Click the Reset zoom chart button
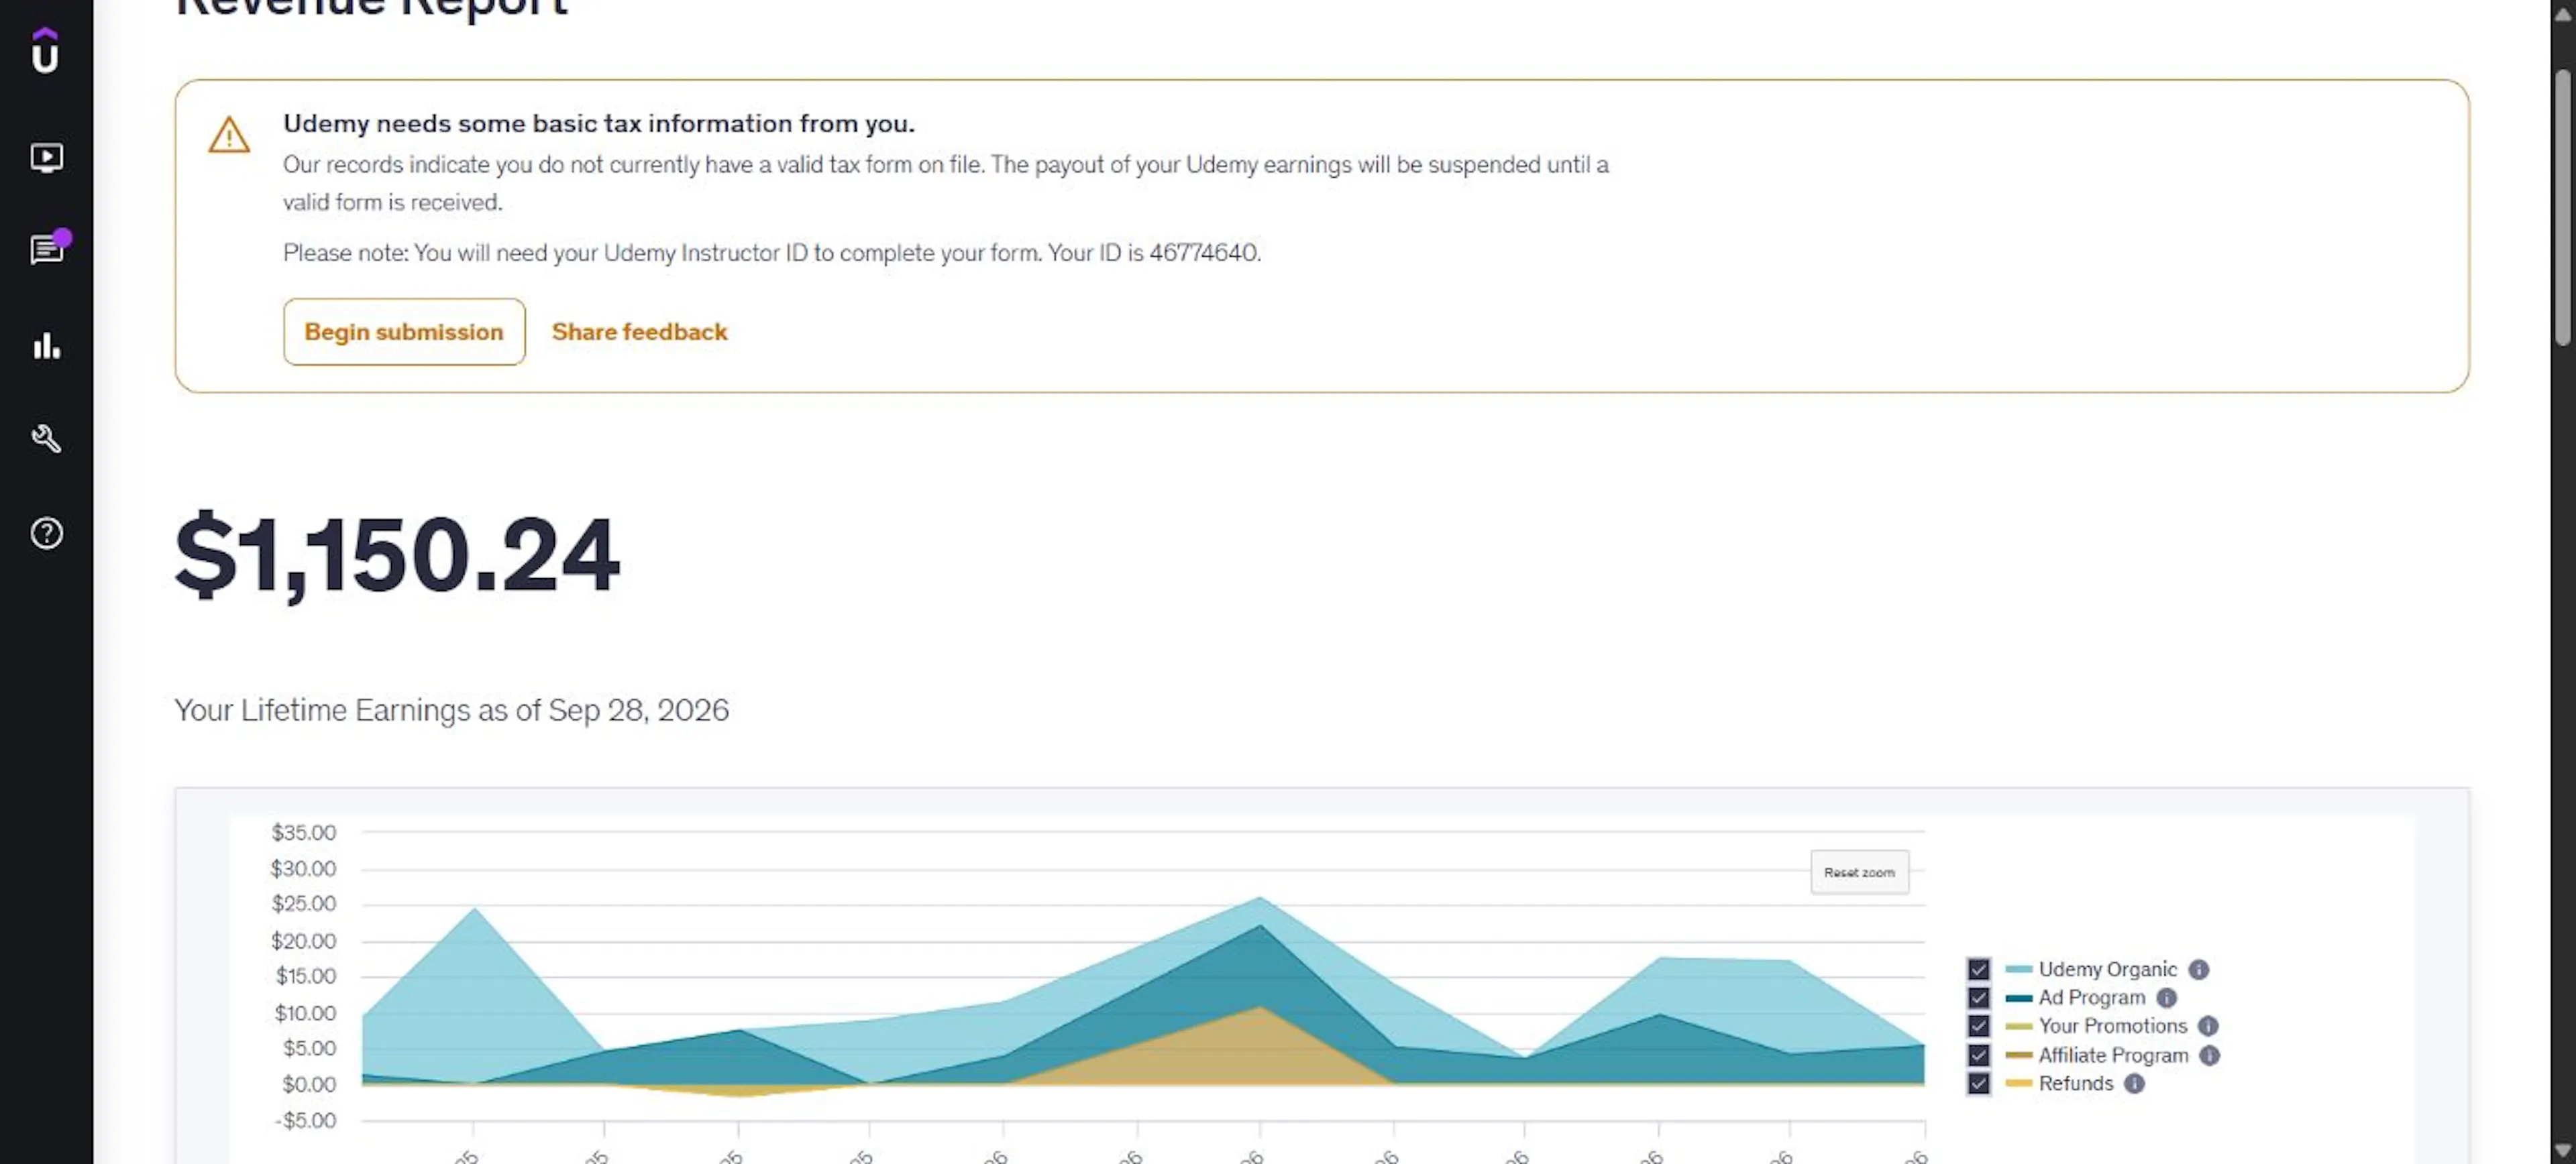The width and height of the screenshot is (2576, 1164). point(1859,872)
